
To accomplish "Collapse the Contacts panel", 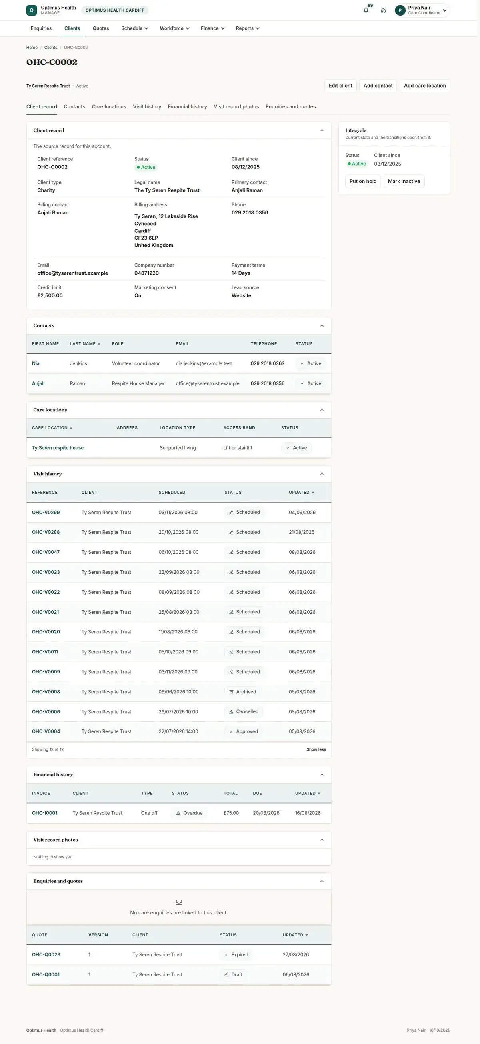I will (x=322, y=325).
